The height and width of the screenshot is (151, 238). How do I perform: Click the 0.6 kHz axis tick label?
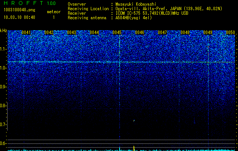(x=3, y=143)
